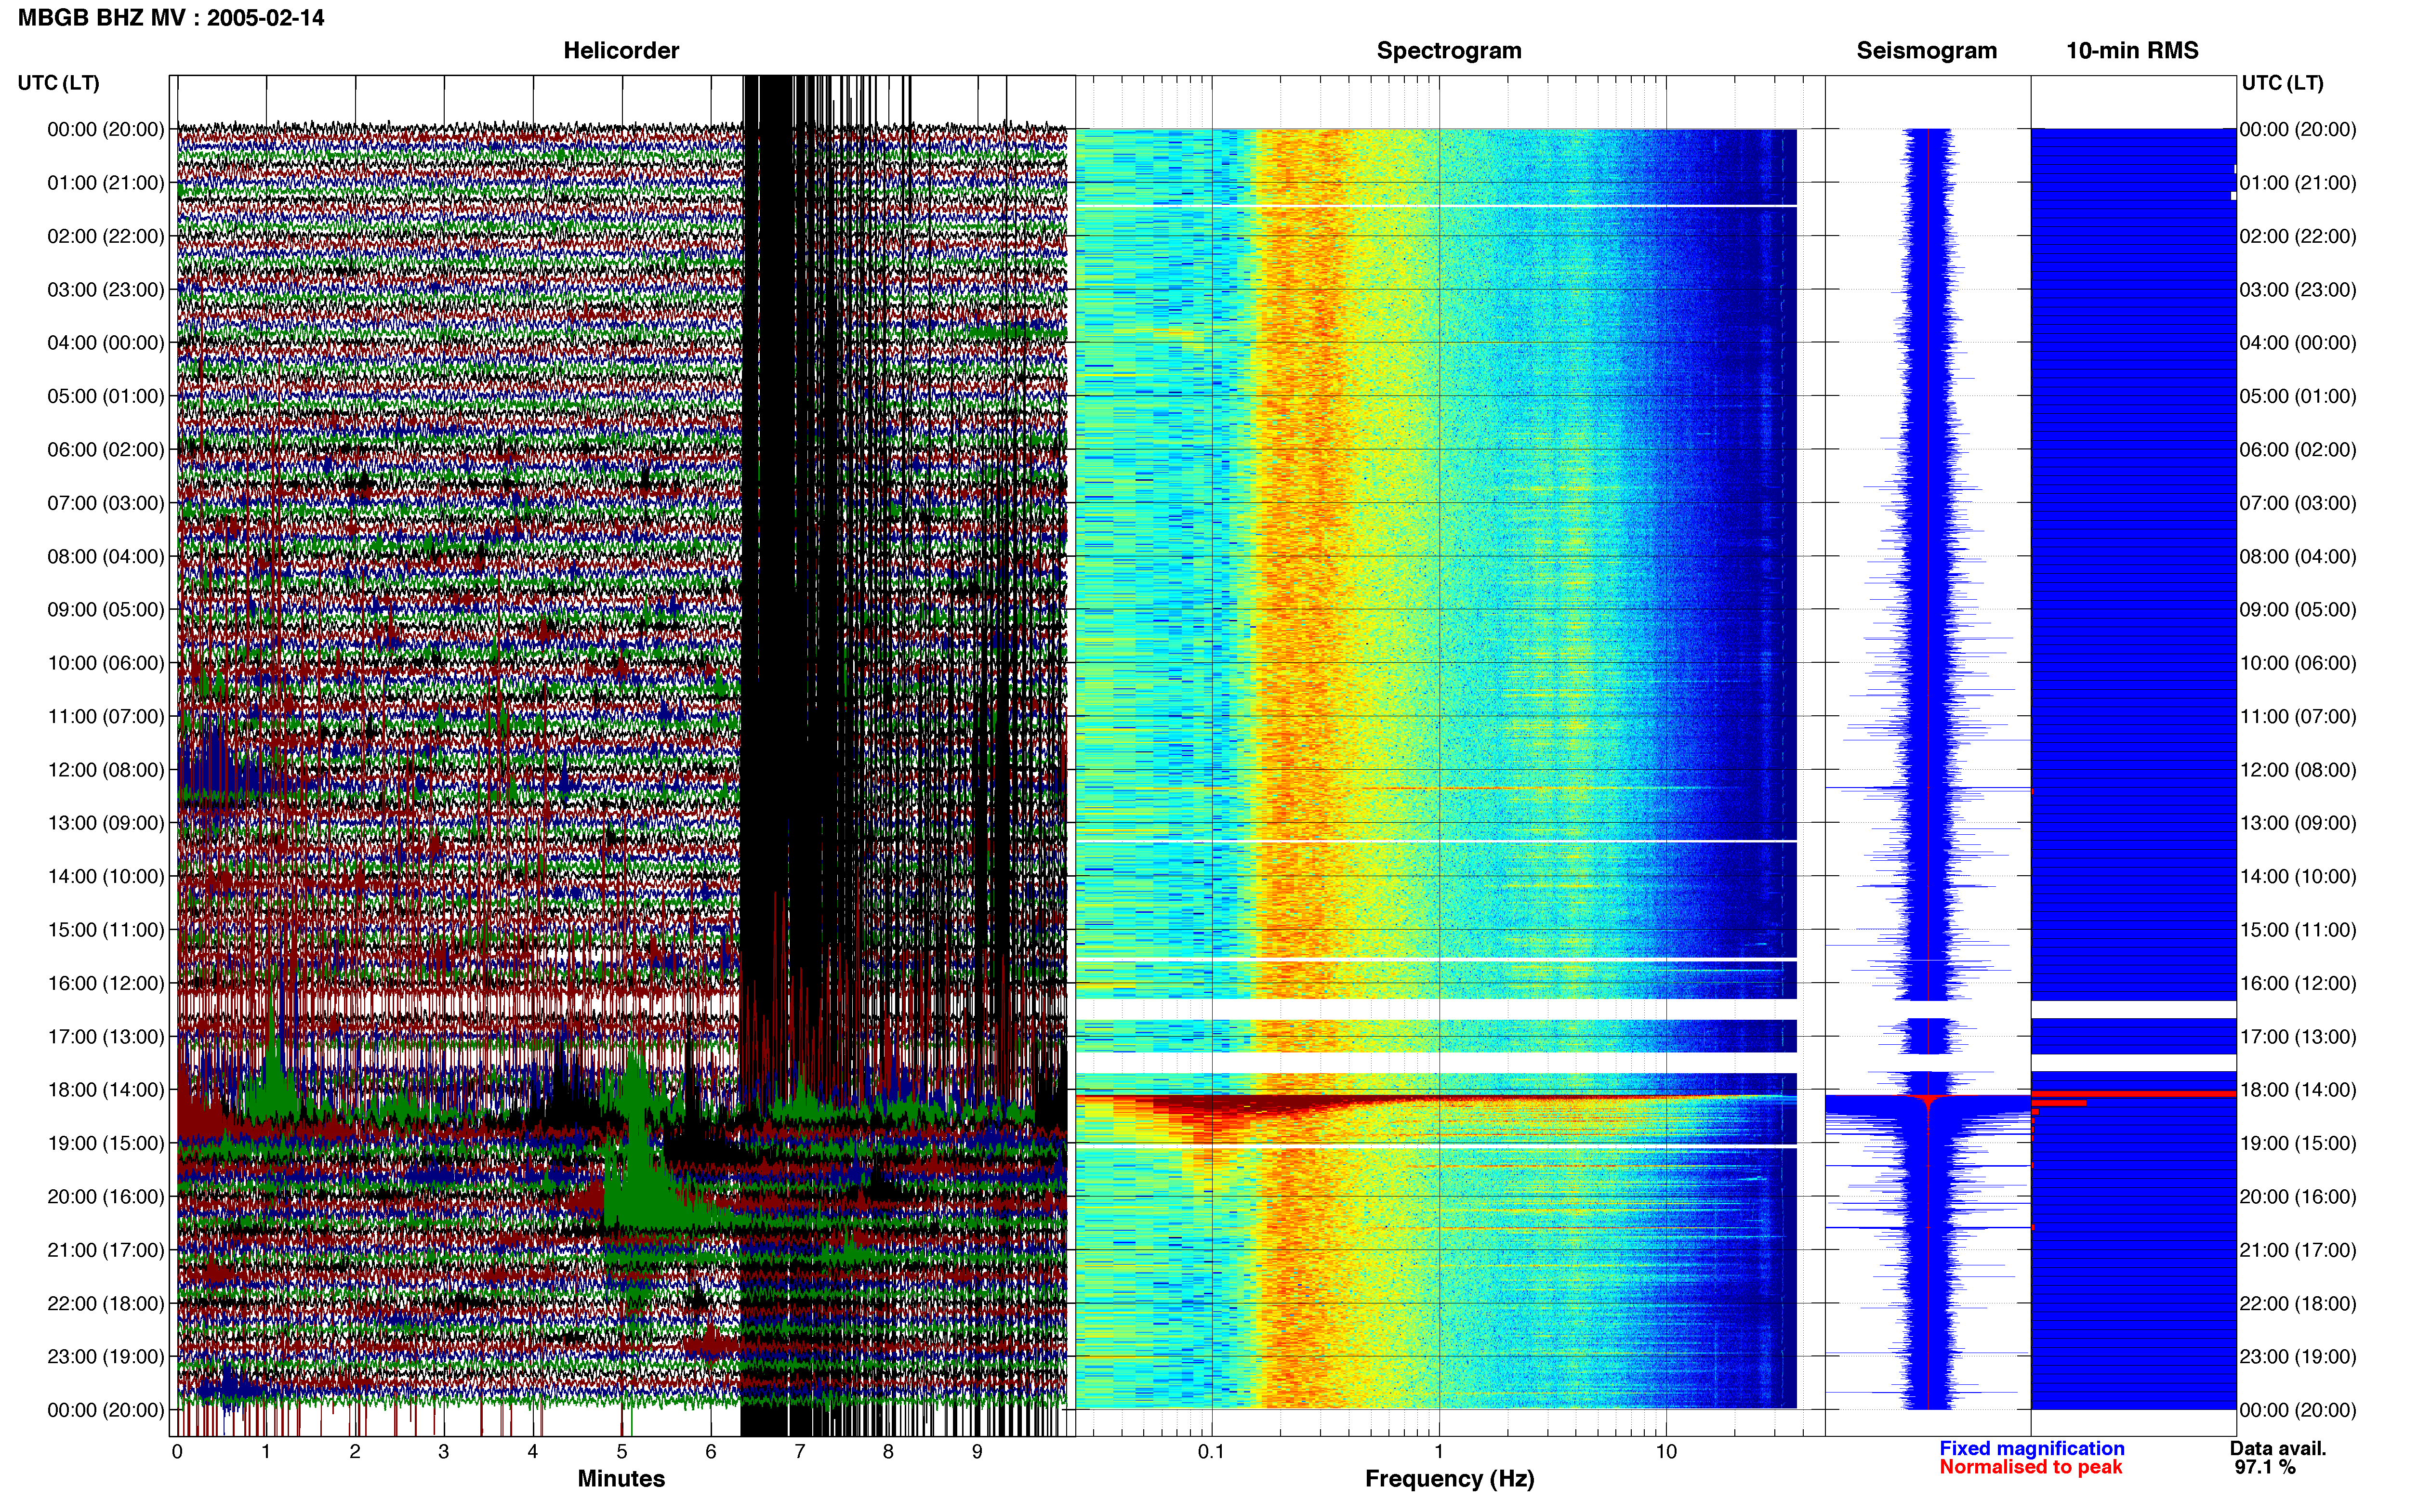Click the left time label '18:00 (14:00)'

[106, 1090]
